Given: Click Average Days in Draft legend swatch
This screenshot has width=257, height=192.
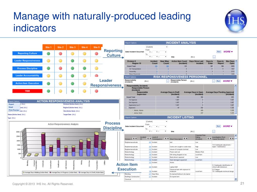Looking at the screenshot, I should [x=79, y=172].
